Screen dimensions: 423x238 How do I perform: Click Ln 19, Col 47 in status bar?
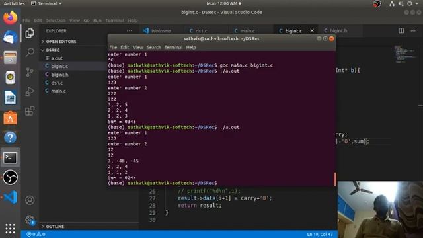(x=320, y=234)
